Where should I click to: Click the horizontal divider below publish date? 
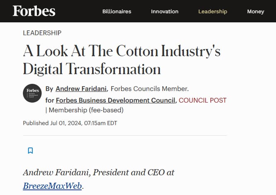click(125, 135)
